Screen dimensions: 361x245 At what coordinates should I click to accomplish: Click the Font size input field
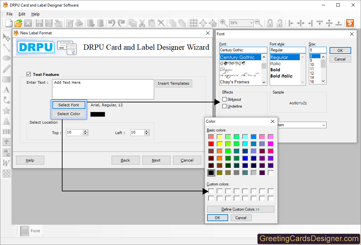pos(317,50)
